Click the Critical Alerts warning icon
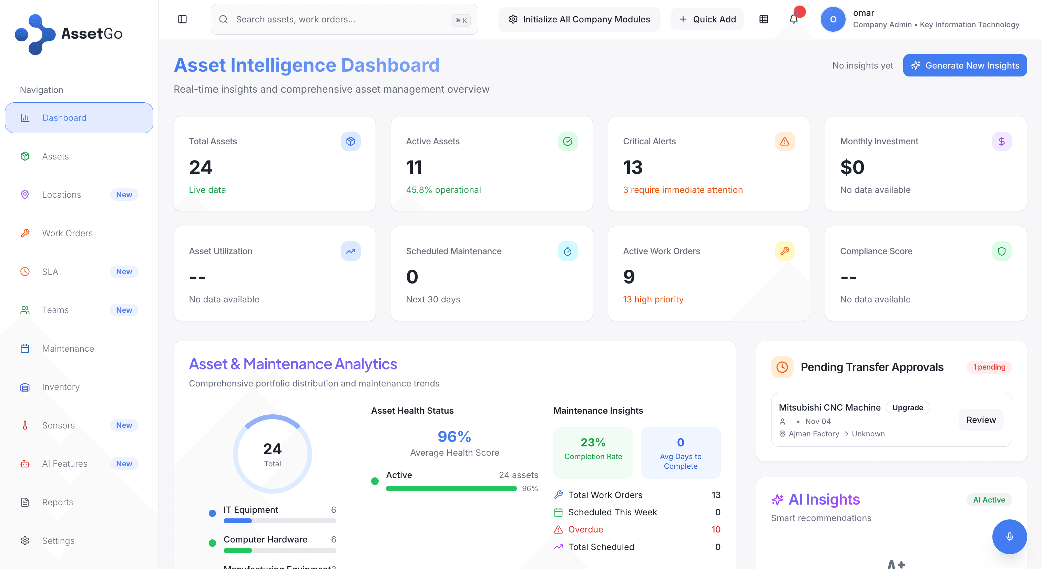The height and width of the screenshot is (569, 1042). (784, 141)
